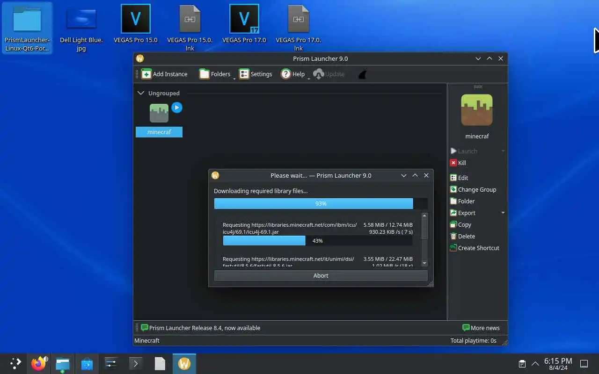
Task: Open the instance Folder action
Action: click(462, 201)
